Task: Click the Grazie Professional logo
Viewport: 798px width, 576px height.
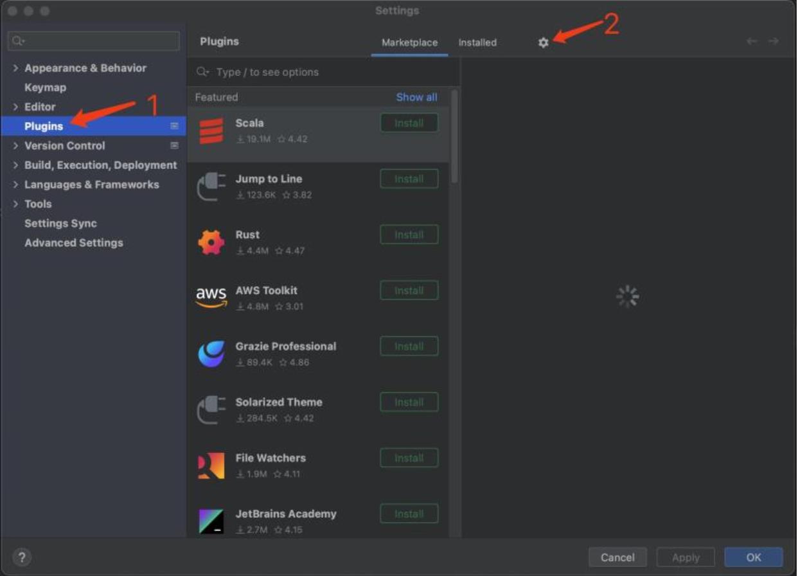Action: (211, 354)
